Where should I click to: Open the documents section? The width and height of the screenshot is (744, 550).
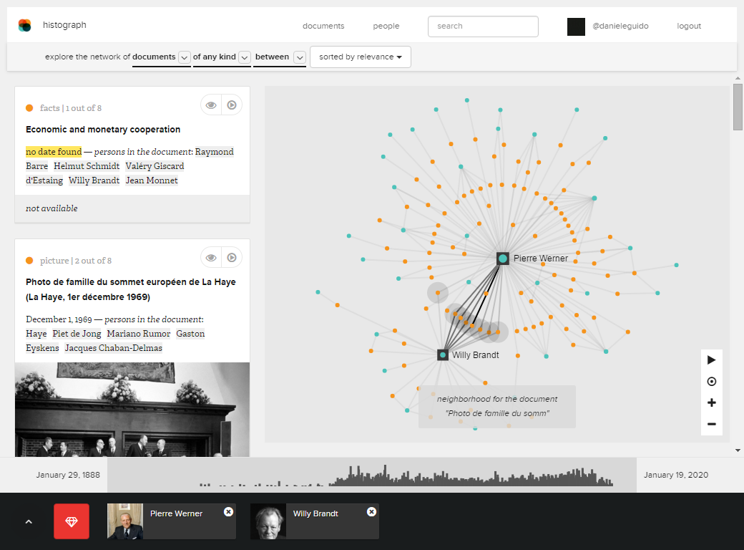point(323,26)
